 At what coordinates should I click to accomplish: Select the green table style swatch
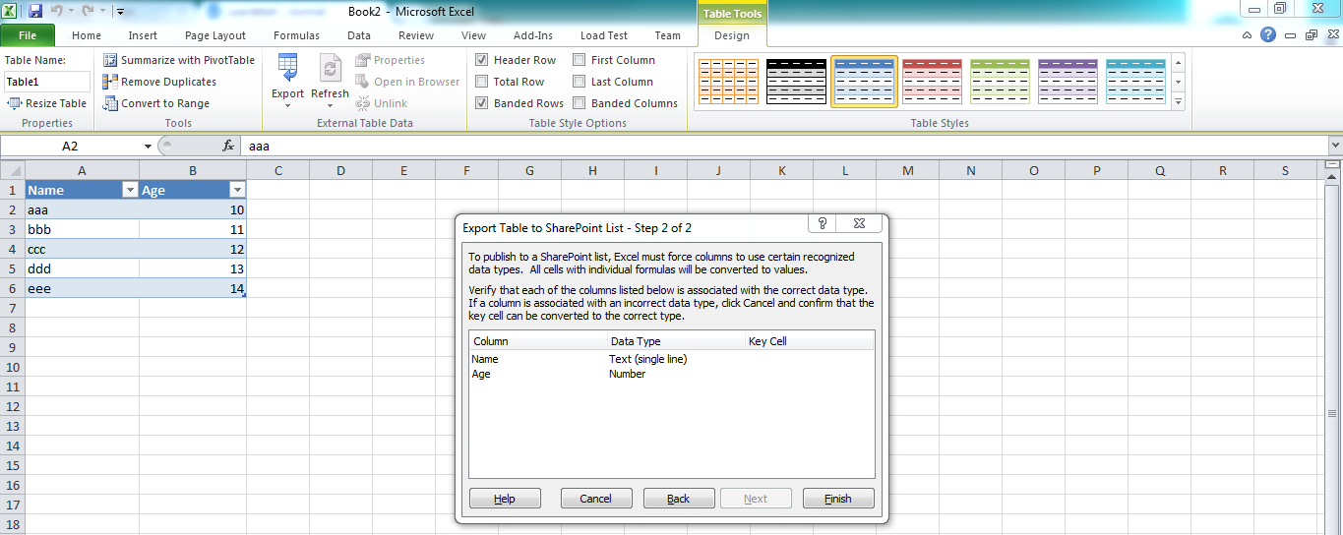(1001, 82)
